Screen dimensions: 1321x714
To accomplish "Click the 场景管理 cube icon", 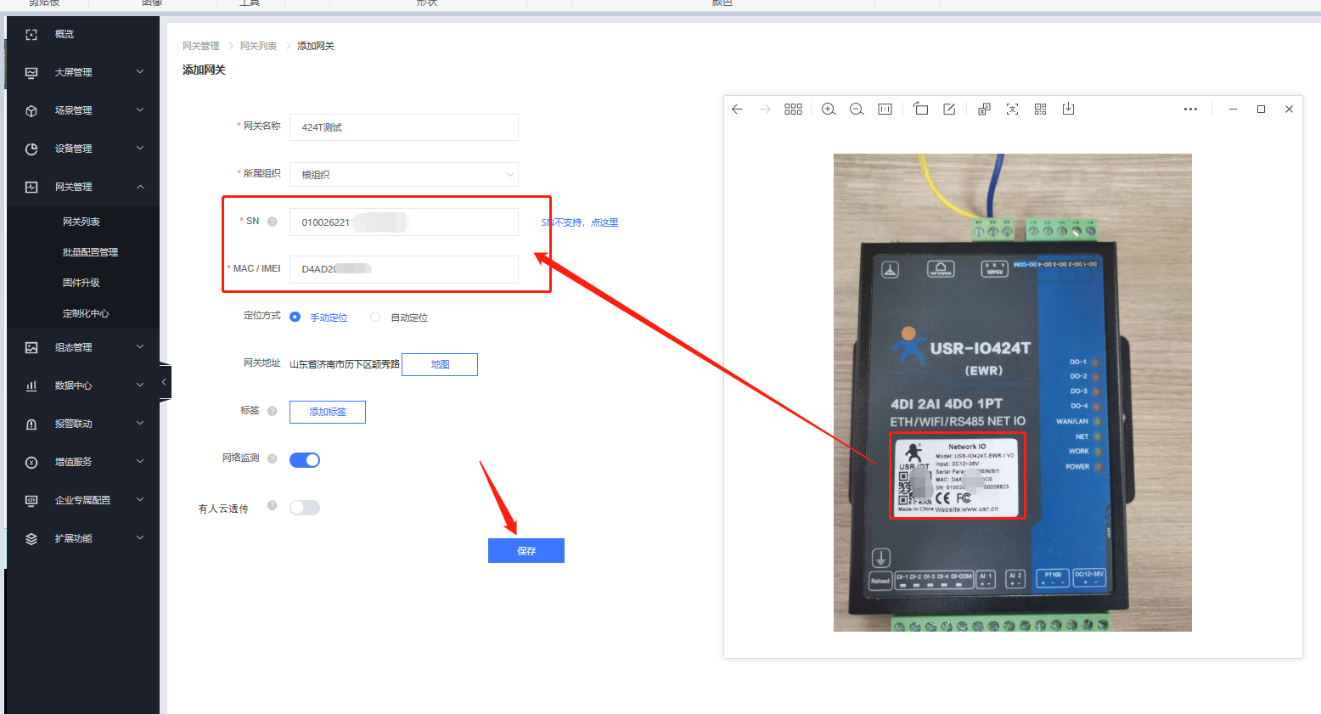I will [31, 111].
